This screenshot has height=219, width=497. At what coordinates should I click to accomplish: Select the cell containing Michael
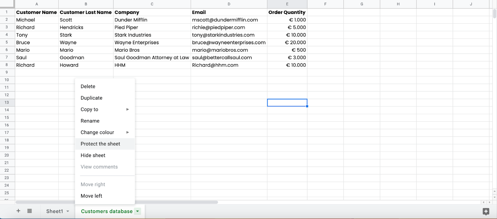[37, 20]
